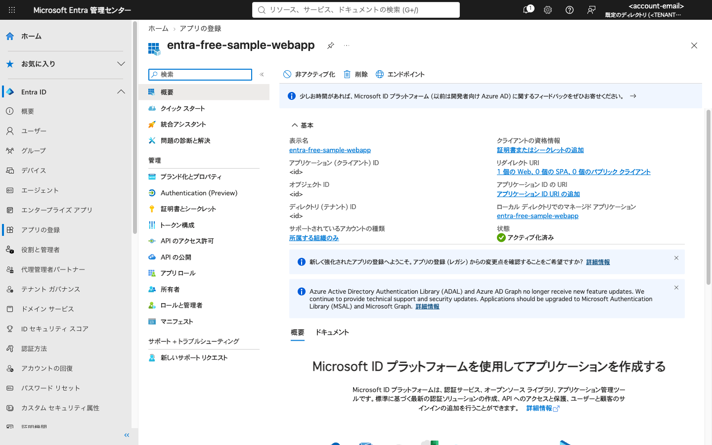This screenshot has height=445, width=712.
Task: Open more options ellipsis beside app title
Action: [x=347, y=45]
